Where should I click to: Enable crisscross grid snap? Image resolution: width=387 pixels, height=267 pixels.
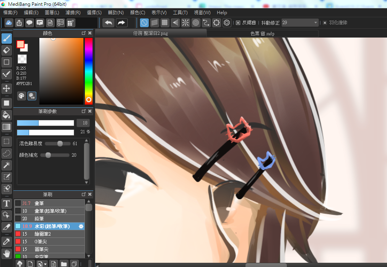pos(164,23)
